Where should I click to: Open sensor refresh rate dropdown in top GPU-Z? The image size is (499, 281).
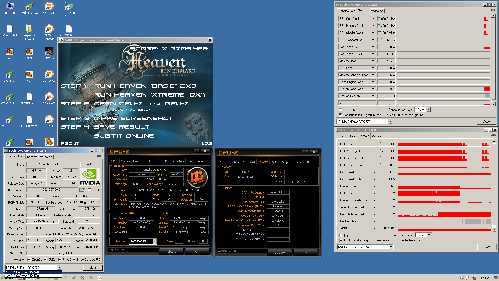click(x=429, y=110)
